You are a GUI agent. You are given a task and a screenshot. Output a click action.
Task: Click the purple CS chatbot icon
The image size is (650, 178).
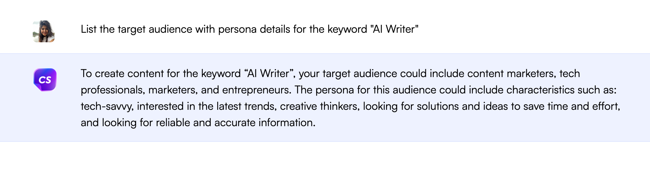(x=45, y=80)
